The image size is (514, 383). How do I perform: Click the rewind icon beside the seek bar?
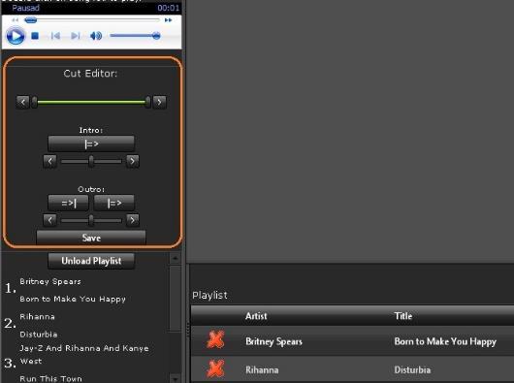click(16, 20)
